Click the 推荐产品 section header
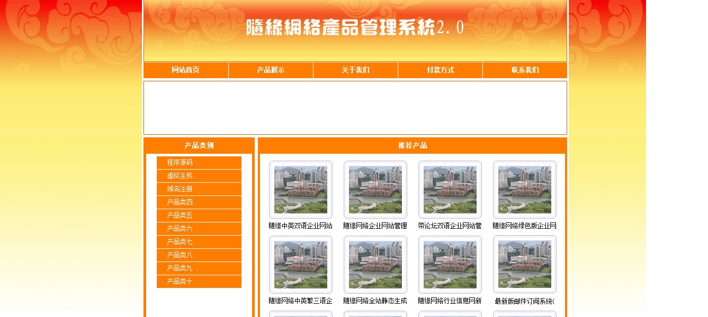The image size is (708, 317). click(x=413, y=145)
